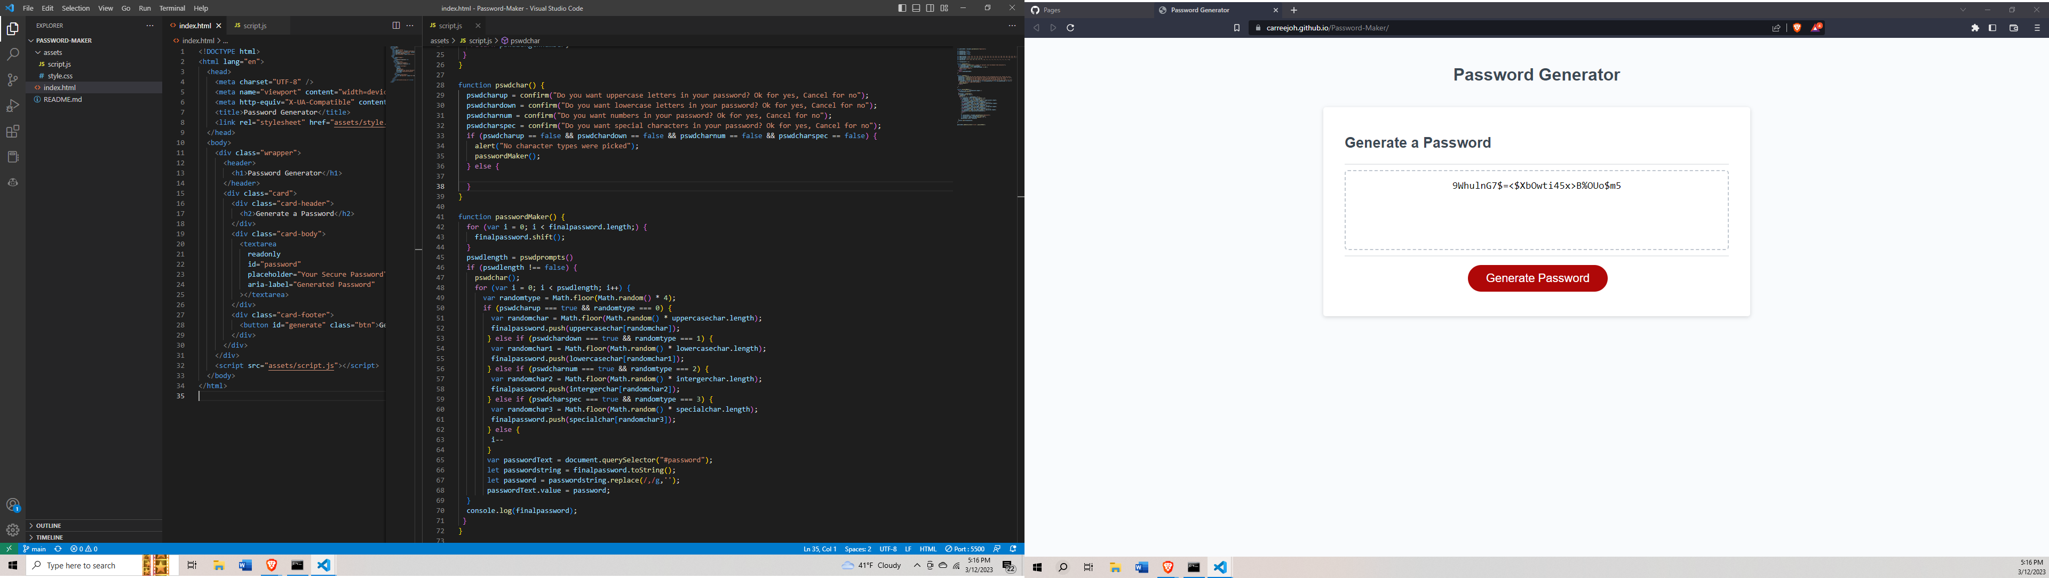The image size is (2049, 578).
Task: Switch to script.js tab in left editor
Action: tap(255, 26)
